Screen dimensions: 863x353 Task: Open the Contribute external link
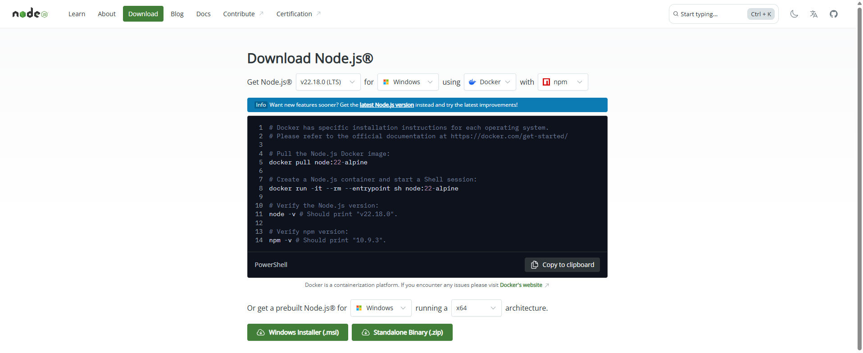(243, 14)
